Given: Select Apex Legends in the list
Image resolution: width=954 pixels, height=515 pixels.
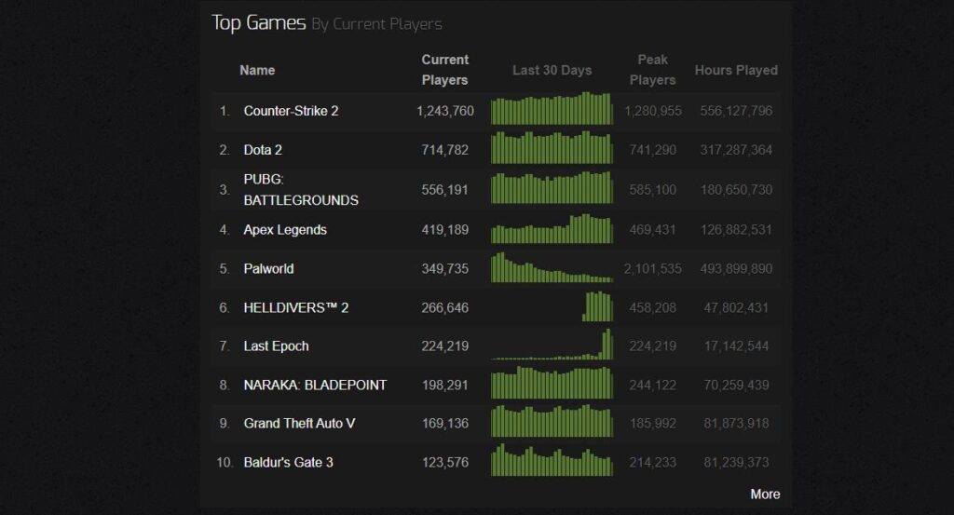Looking at the screenshot, I should (285, 229).
